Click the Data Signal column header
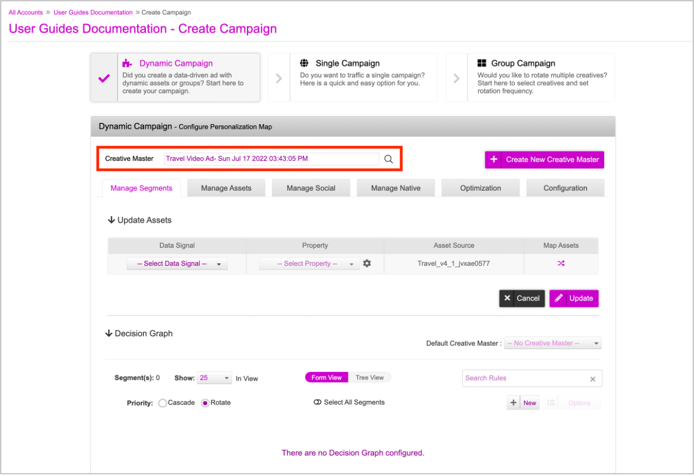The width and height of the screenshot is (694, 475). (x=177, y=245)
